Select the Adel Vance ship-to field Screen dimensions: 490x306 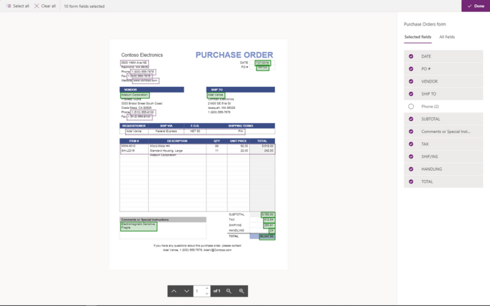tap(216, 95)
